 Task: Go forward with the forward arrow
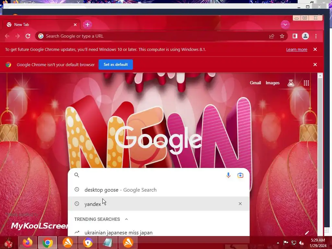coord(18,36)
